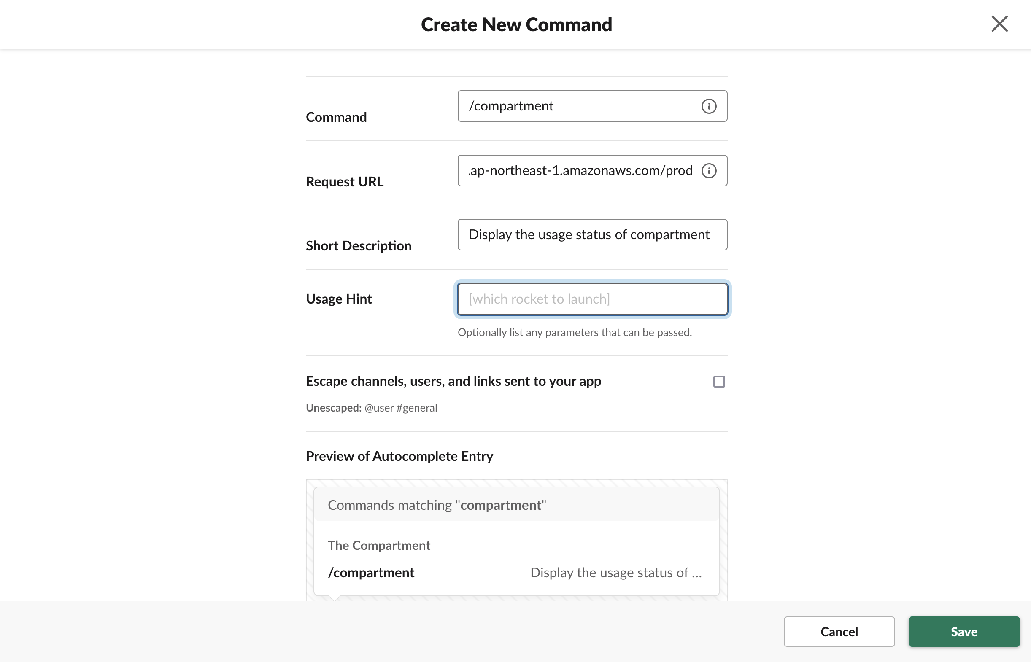
Task: Click the Usage Hint label
Action: tap(338, 299)
